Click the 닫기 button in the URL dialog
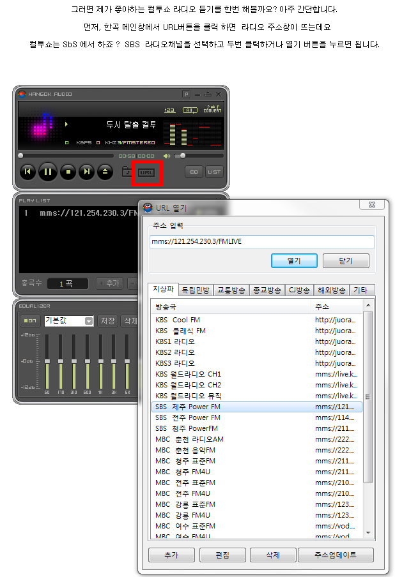Image resolution: width=395 pixels, height=577 pixels. [x=346, y=261]
